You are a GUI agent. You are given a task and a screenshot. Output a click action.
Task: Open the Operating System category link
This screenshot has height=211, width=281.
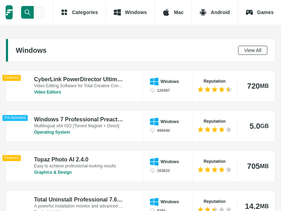coord(52,132)
